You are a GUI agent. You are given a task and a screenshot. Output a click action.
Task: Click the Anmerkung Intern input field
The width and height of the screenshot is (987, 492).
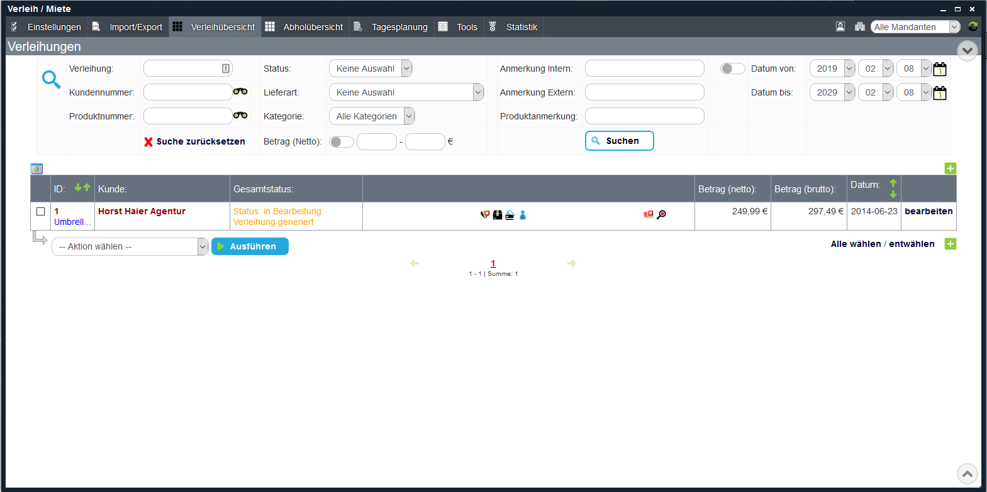point(644,68)
